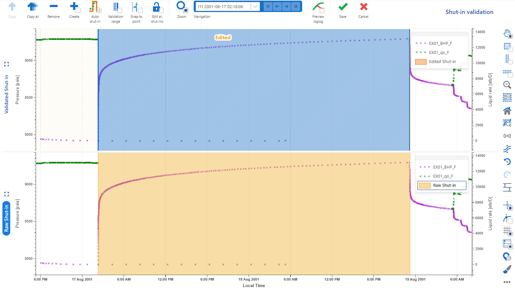Select the Validated Shut-in tab label
This screenshot has height=290, width=515.
tap(6, 95)
